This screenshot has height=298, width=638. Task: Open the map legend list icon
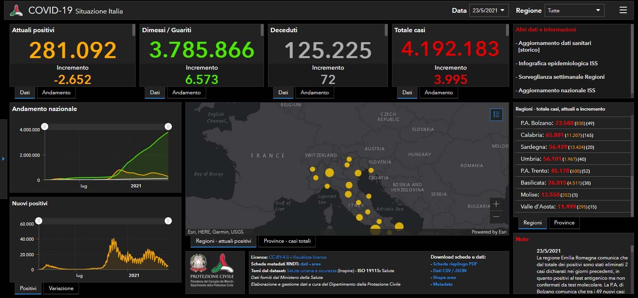point(496,115)
